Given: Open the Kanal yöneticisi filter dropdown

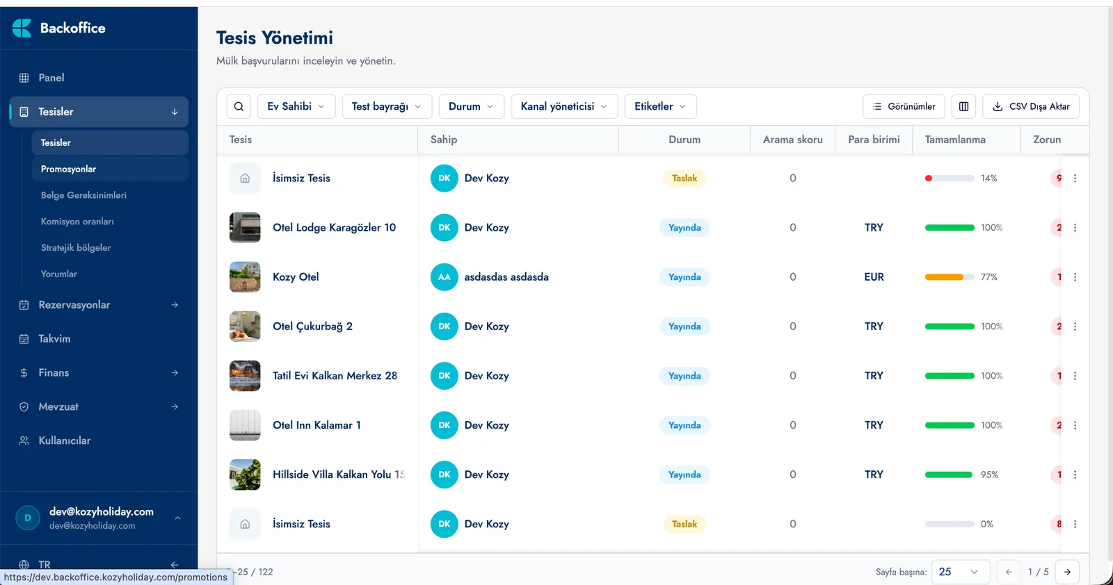Looking at the screenshot, I should click(564, 106).
